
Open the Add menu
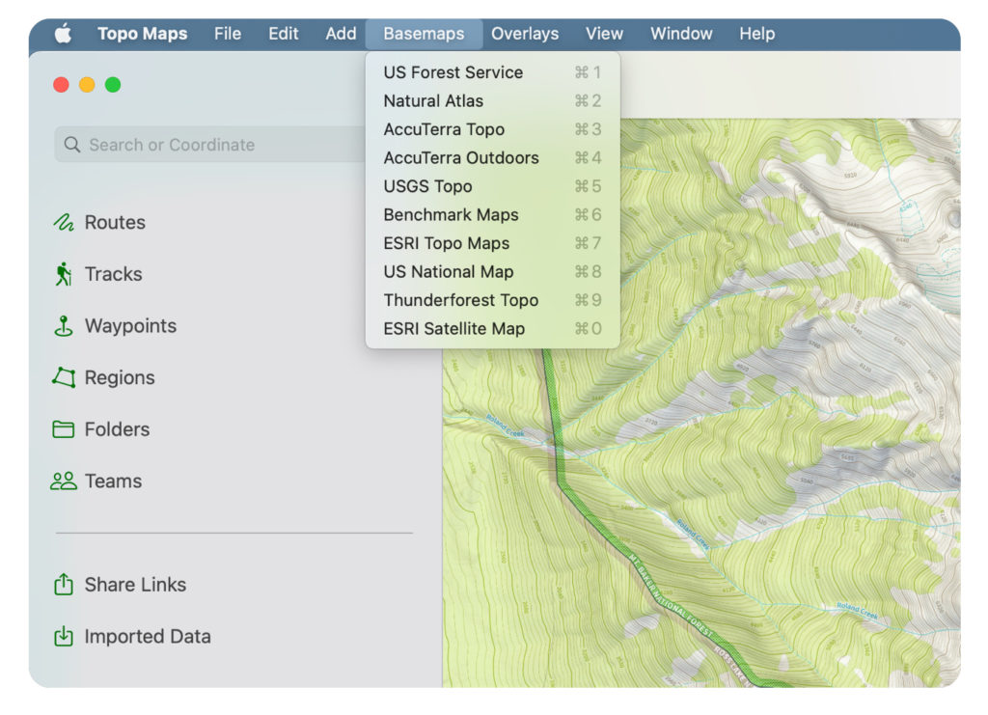[x=341, y=34]
